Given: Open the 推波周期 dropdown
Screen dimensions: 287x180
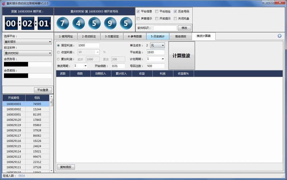Looking at the screenshot, I should click(80, 66).
